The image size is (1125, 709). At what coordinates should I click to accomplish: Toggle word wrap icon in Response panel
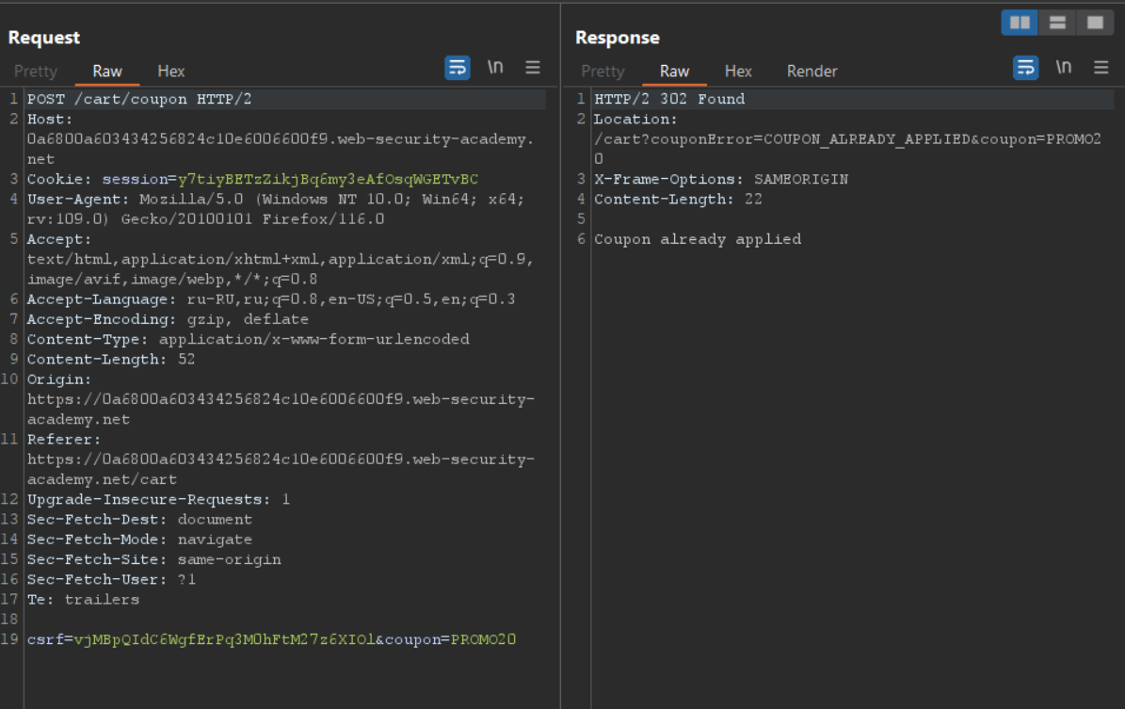[x=1025, y=68]
